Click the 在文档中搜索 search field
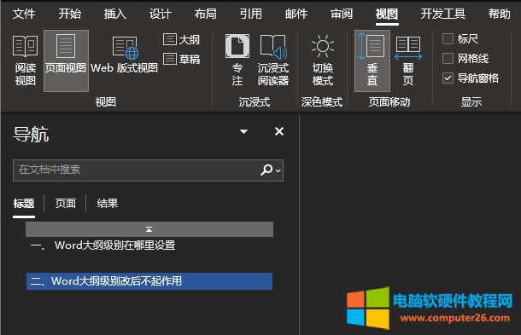Image resolution: width=521 pixels, height=335 pixels. coord(137,170)
